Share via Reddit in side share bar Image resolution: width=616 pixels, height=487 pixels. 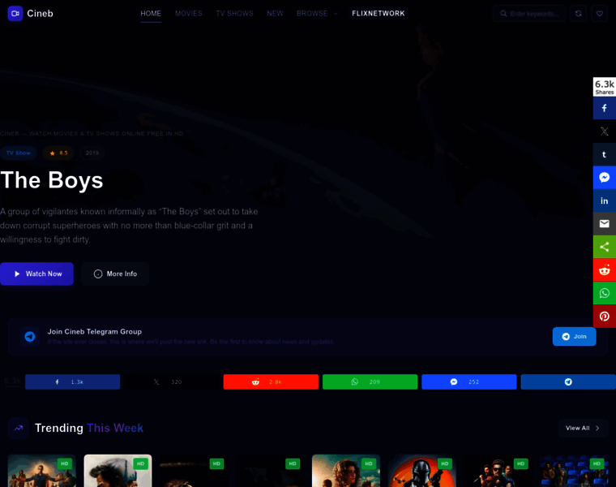(604, 270)
